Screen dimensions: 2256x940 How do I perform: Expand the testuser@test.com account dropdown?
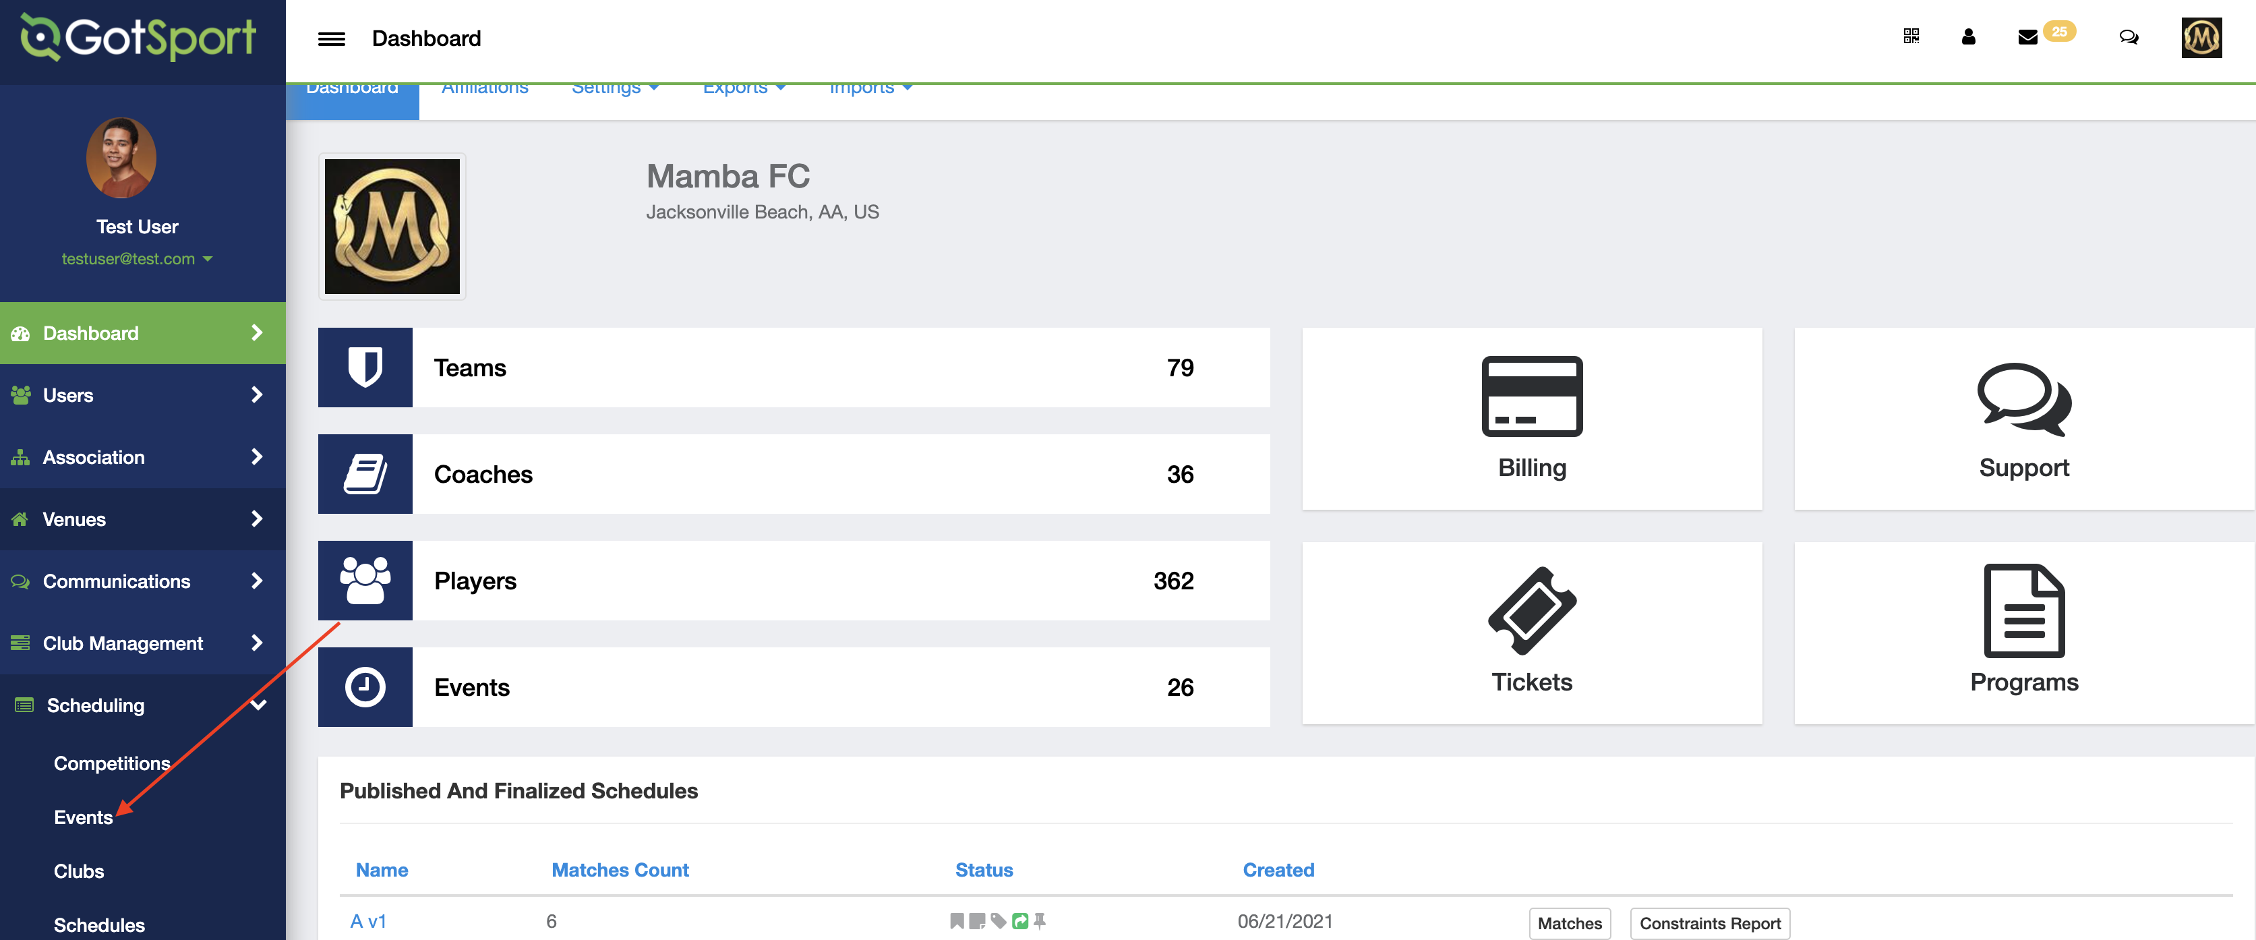pos(137,258)
